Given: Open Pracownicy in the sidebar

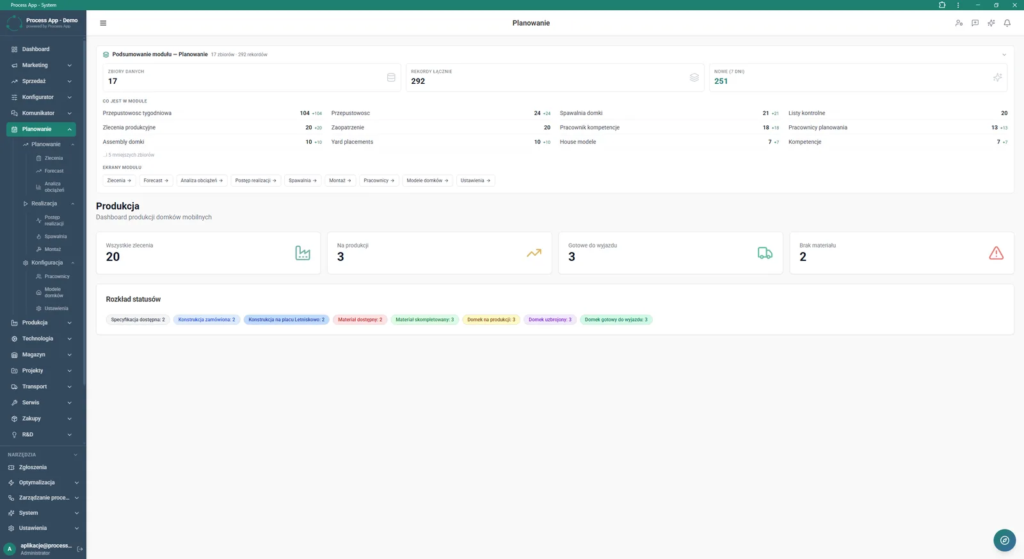Looking at the screenshot, I should [x=56, y=276].
